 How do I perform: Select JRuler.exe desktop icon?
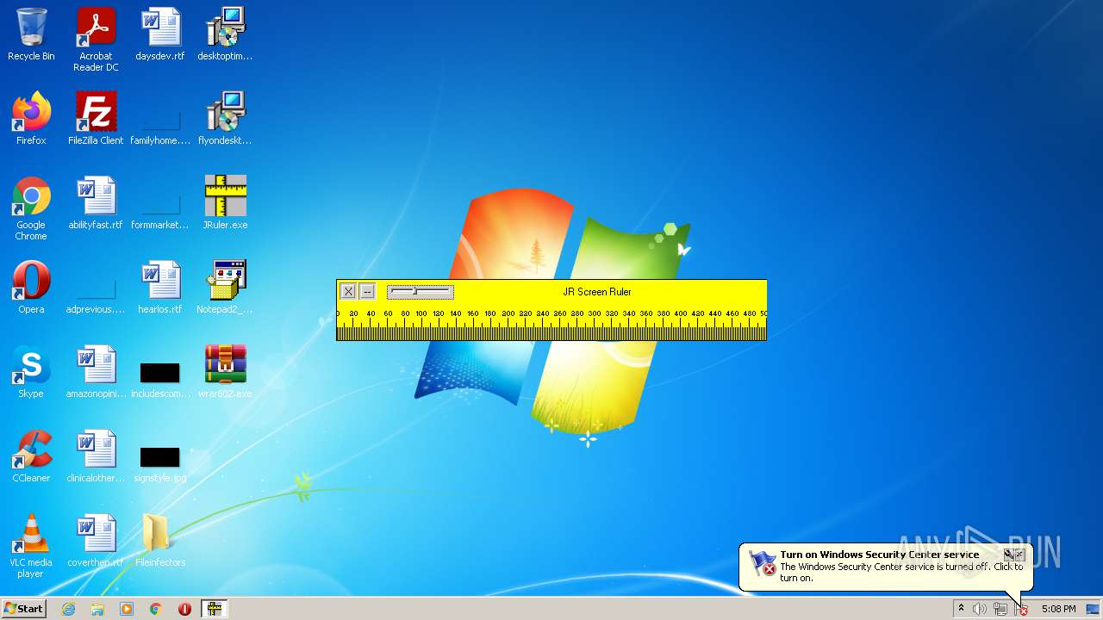click(225, 203)
